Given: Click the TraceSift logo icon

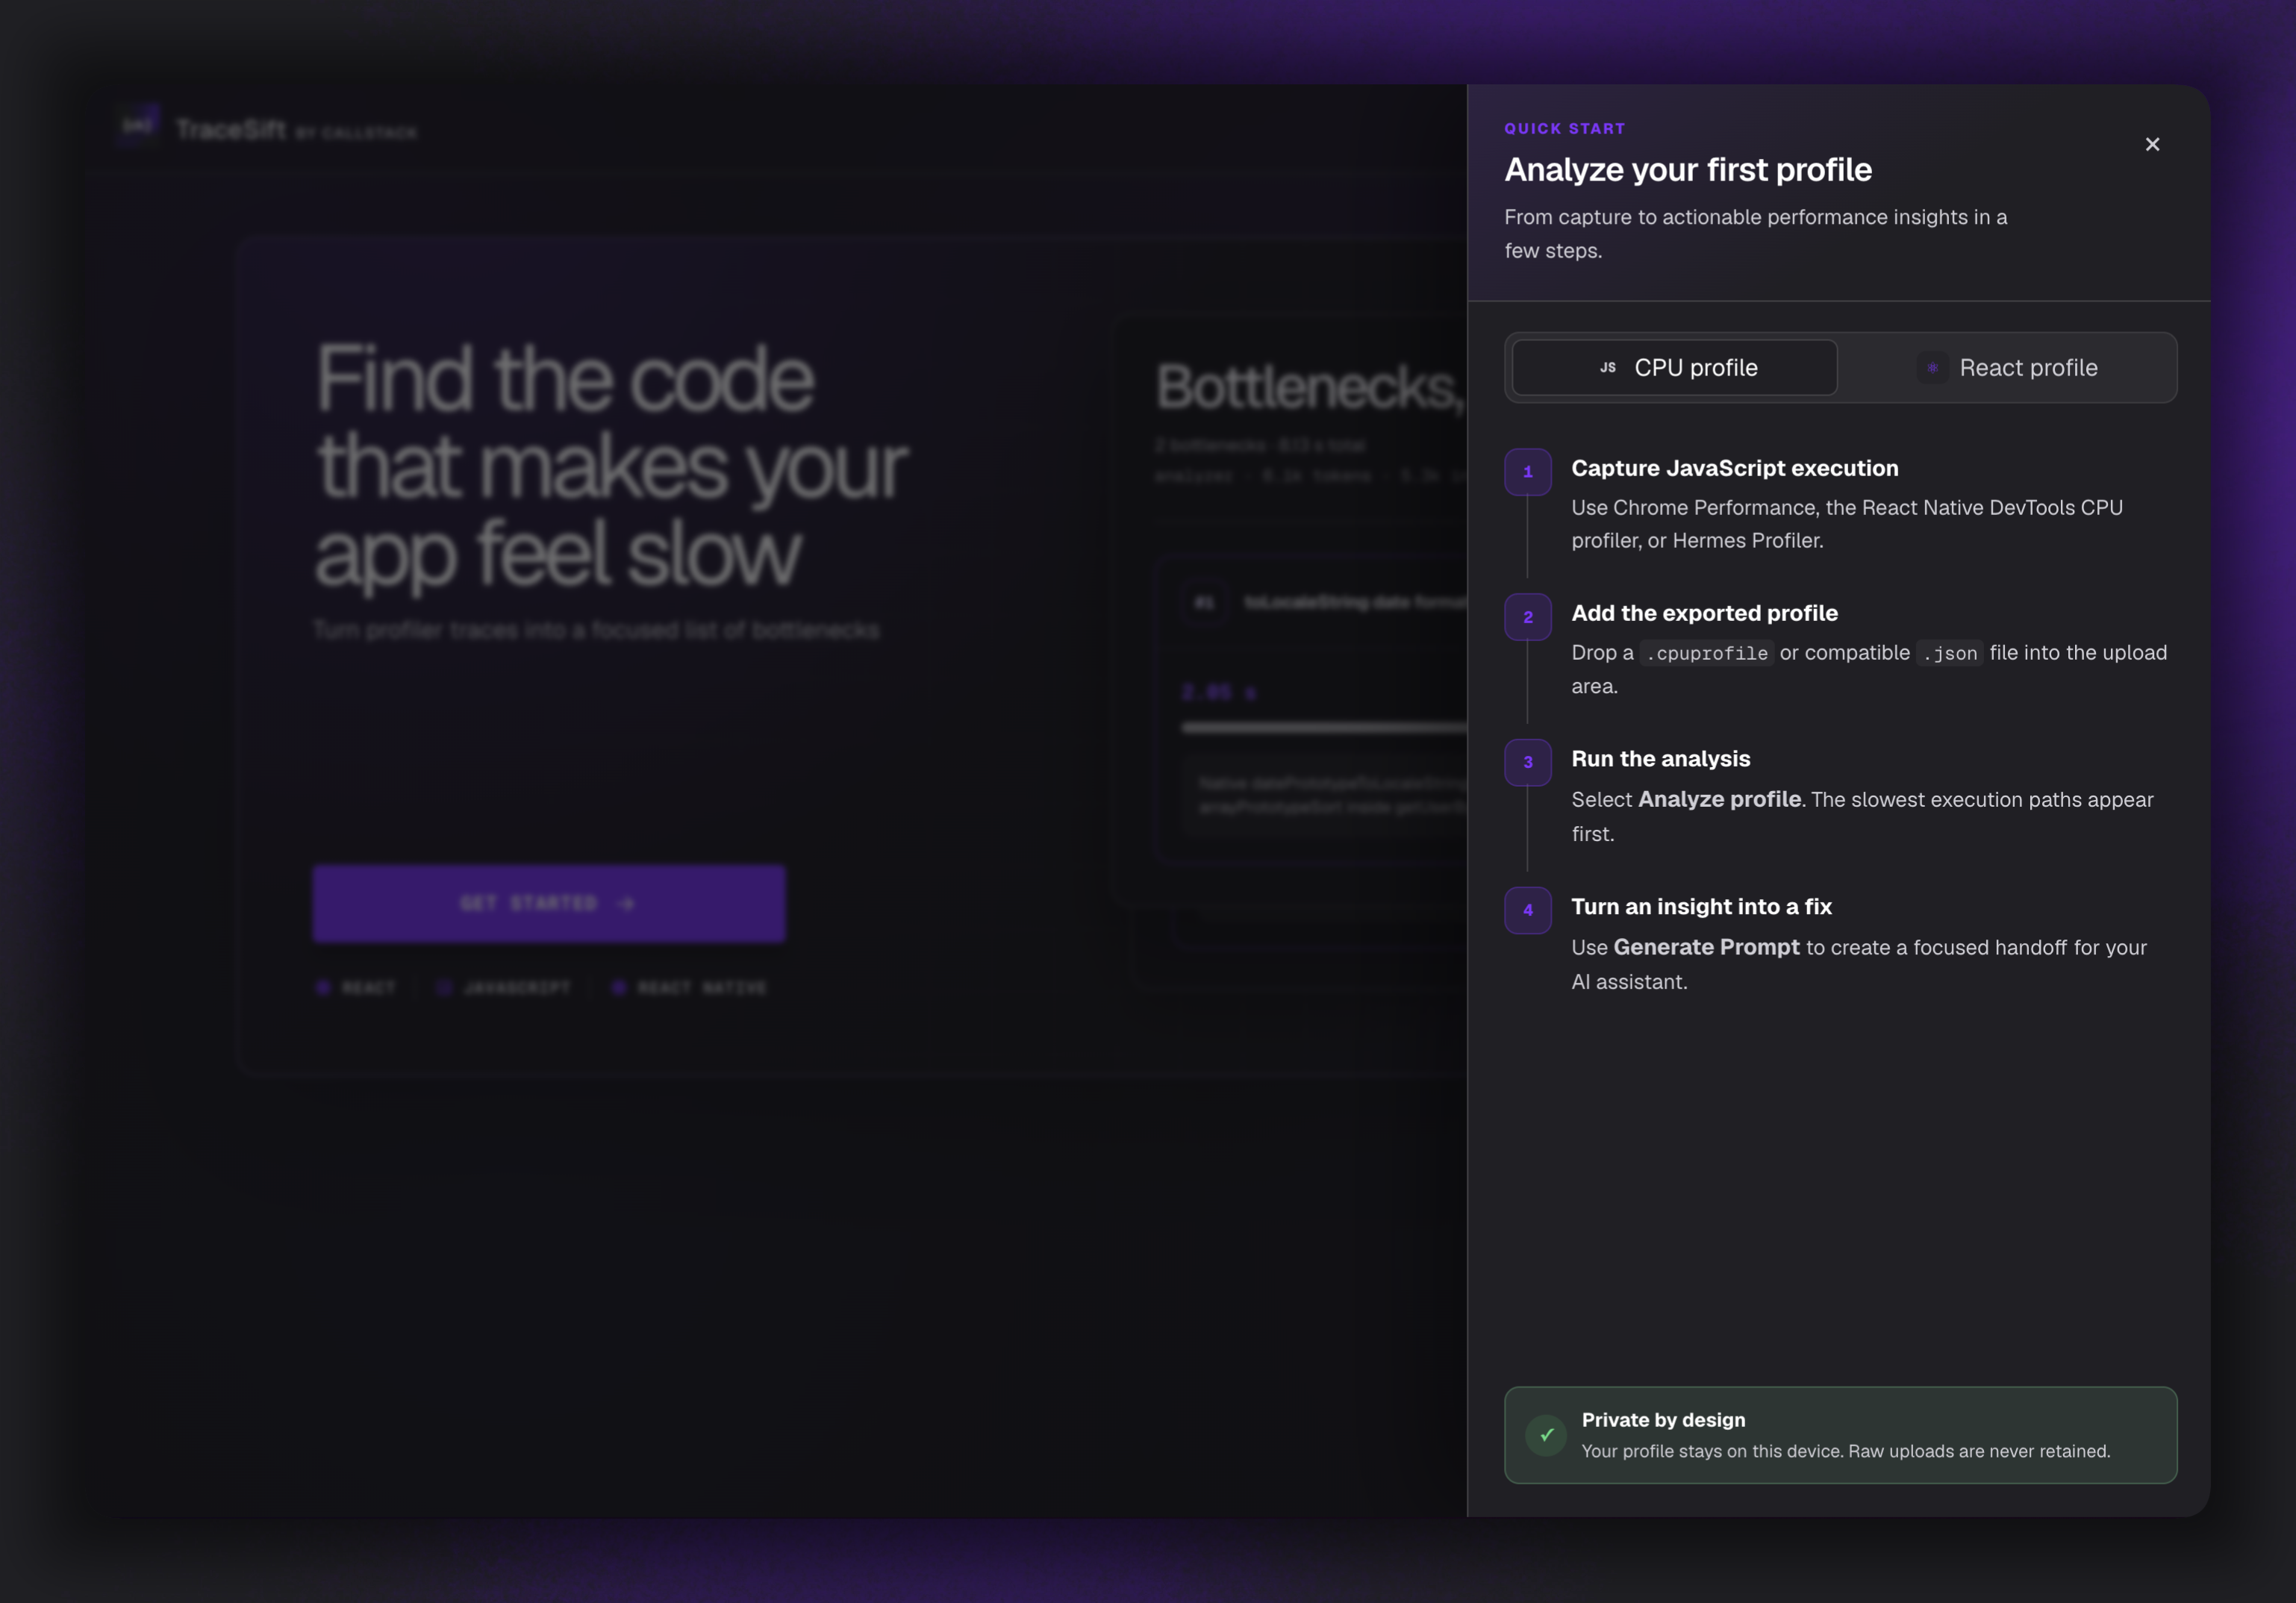Looking at the screenshot, I should 138,126.
